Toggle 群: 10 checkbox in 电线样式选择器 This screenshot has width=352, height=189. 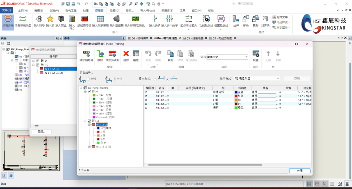pos(37,65)
